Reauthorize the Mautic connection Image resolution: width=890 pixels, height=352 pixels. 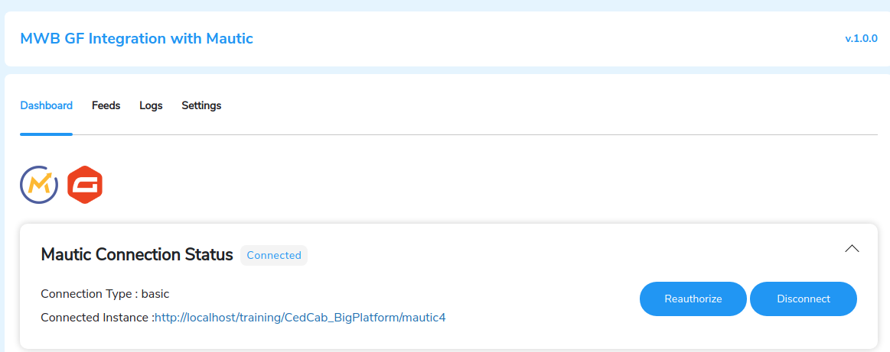(693, 299)
